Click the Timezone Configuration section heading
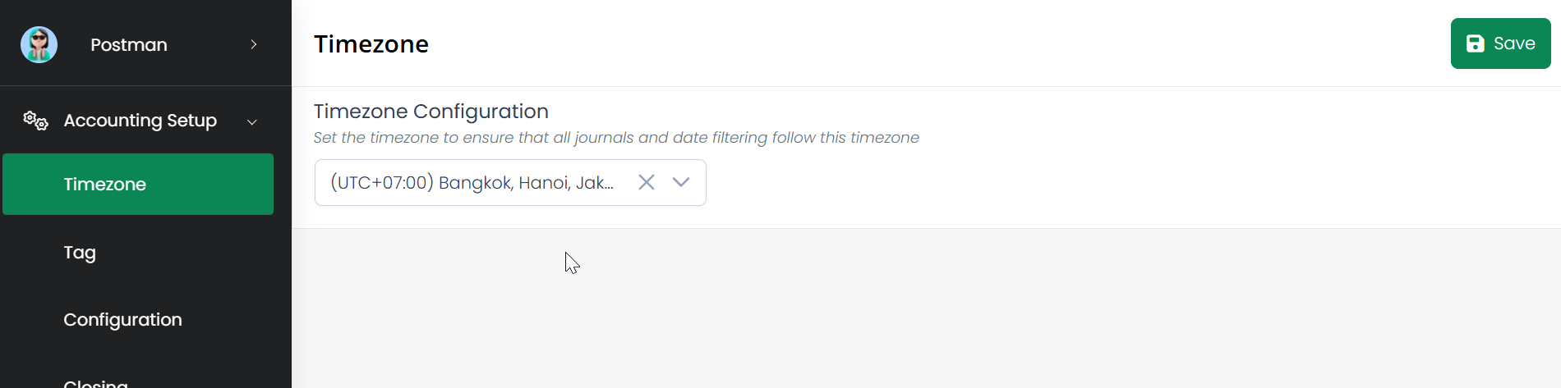 [431, 112]
